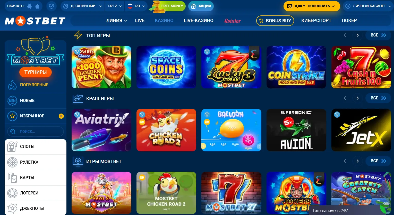Viewport: 394px width, 215px height.
Task: Open the Slots category icon
Action: 12,147
